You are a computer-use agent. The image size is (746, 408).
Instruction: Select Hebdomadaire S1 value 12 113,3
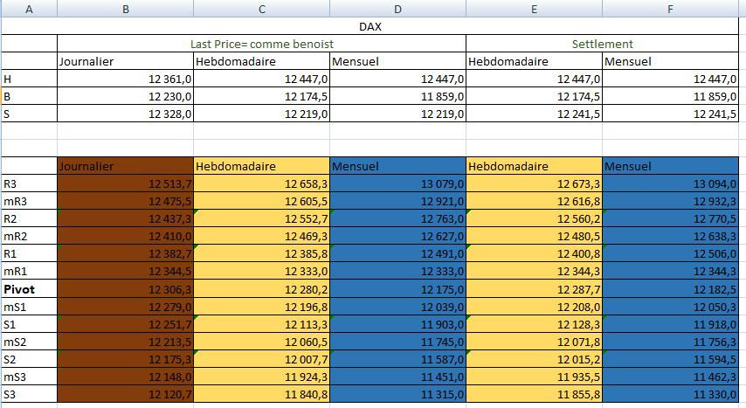262,324
